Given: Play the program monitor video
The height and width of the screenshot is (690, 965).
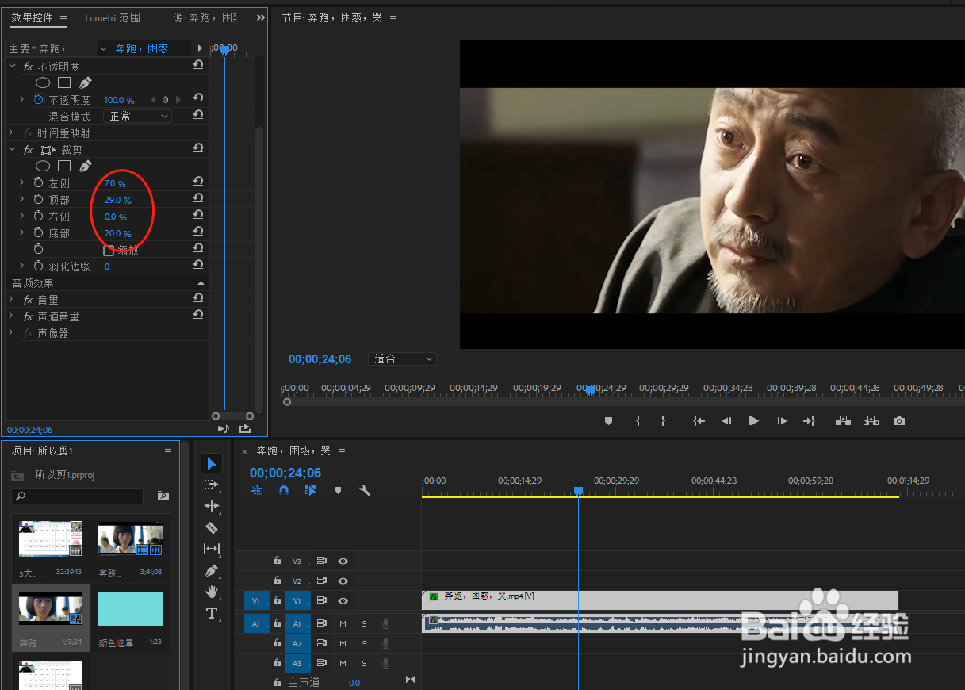Looking at the screenshot, I should point(754,421).
